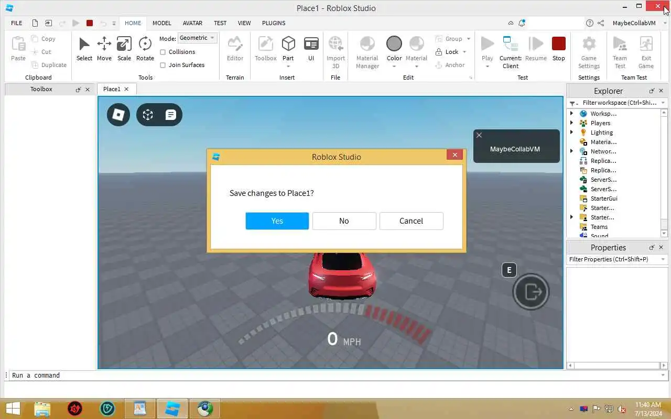Click the E interact key prompt
The width and height of the screenshot is (671, 419).
[509, 270]
